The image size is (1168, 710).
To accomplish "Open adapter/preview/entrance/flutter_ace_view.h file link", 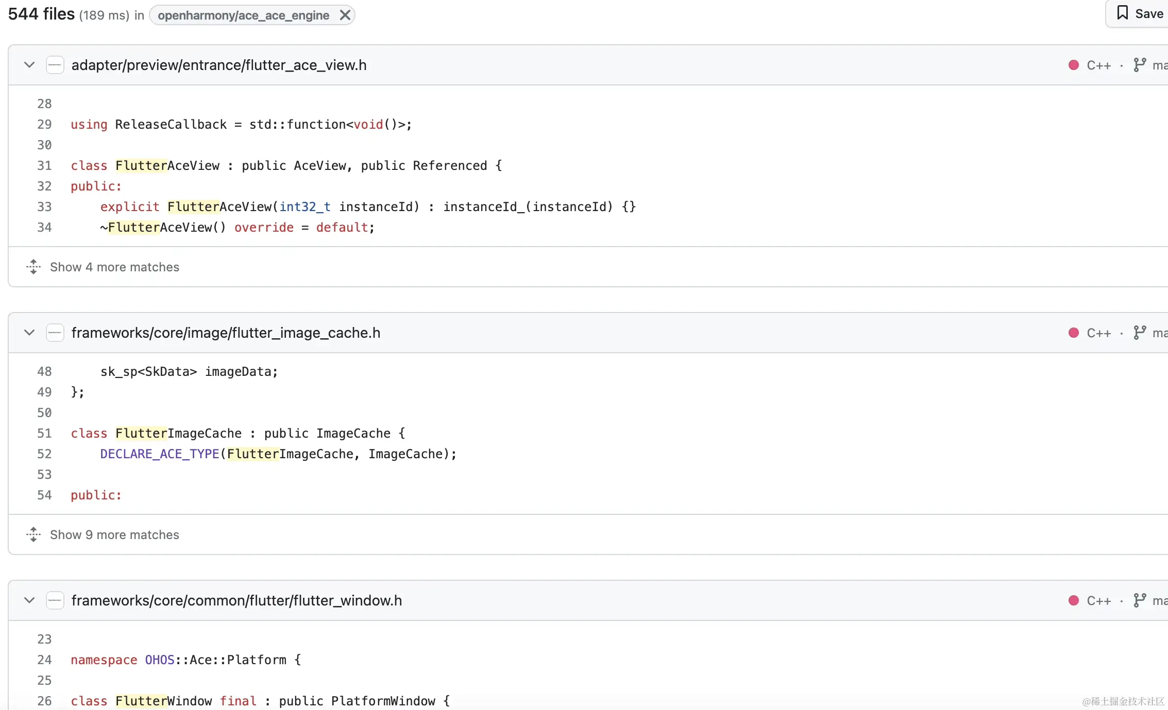I will pos(219,65).
